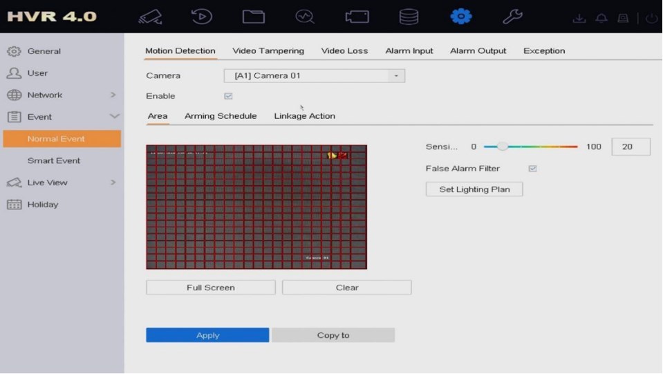Click the alarm bell notification icon

[x=601, y=19]
